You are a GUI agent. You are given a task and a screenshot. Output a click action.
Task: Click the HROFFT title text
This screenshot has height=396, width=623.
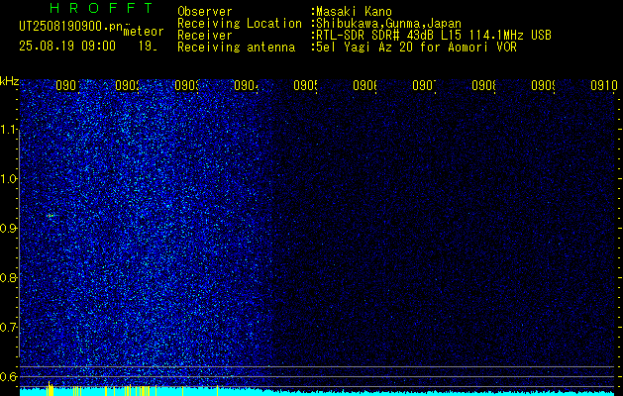(102, 8)
